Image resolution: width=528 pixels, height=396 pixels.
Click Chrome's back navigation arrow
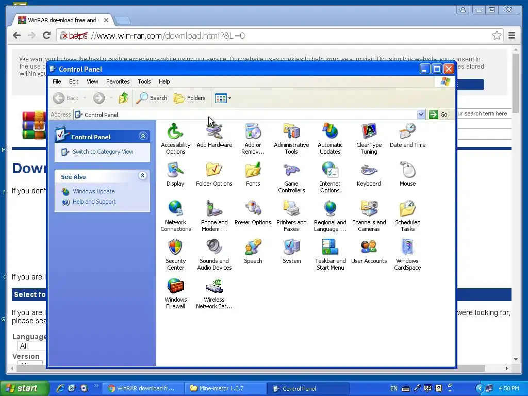click(x=16, y=36)
